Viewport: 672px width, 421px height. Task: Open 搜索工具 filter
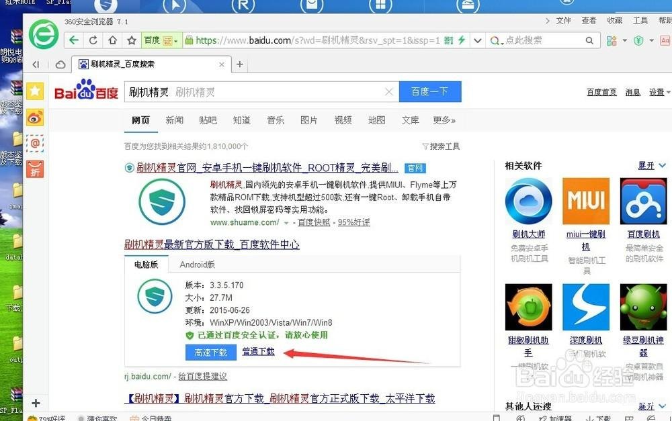441,146
